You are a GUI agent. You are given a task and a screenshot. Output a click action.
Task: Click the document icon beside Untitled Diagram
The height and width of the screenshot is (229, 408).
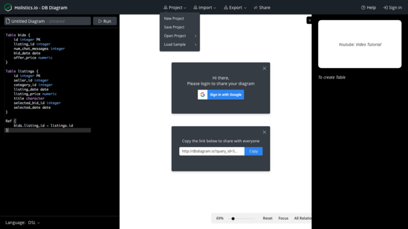pos(8,21)
